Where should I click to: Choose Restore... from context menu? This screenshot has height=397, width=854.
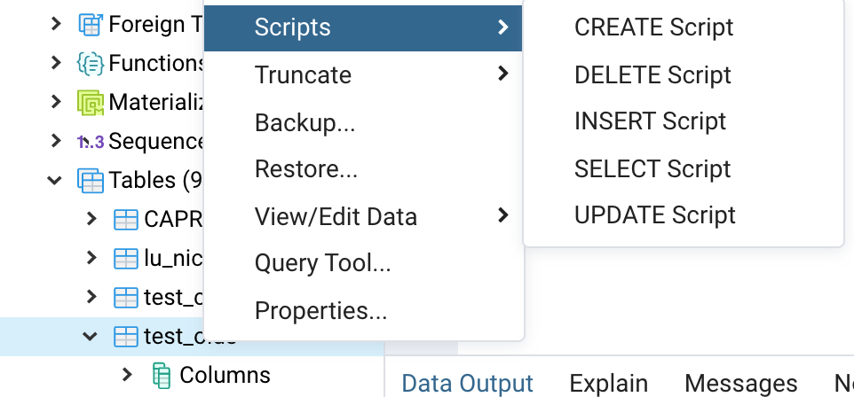click(x=363, y=169)
